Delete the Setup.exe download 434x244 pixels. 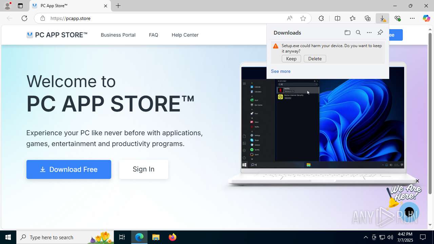(315, 59)
